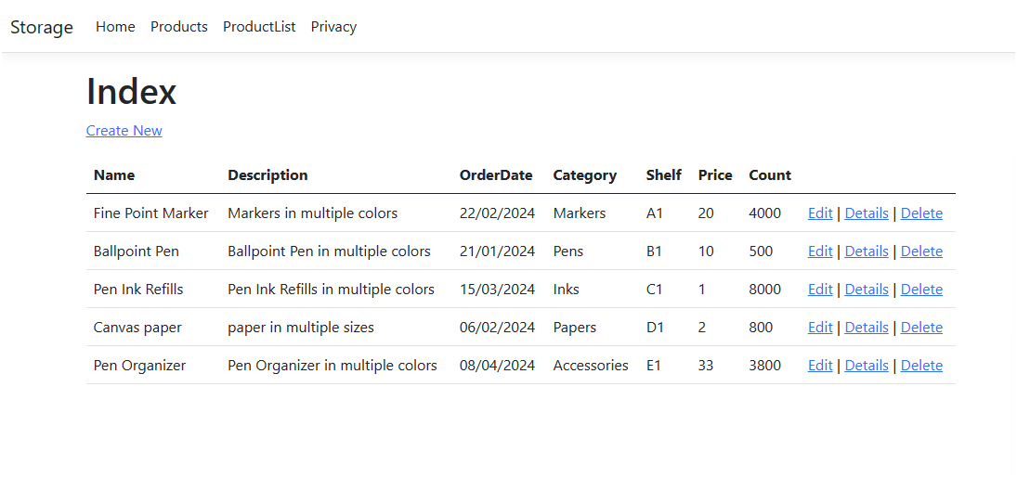
Task: Edit the Pen Ink Refills row
Action: pos(820,290)
